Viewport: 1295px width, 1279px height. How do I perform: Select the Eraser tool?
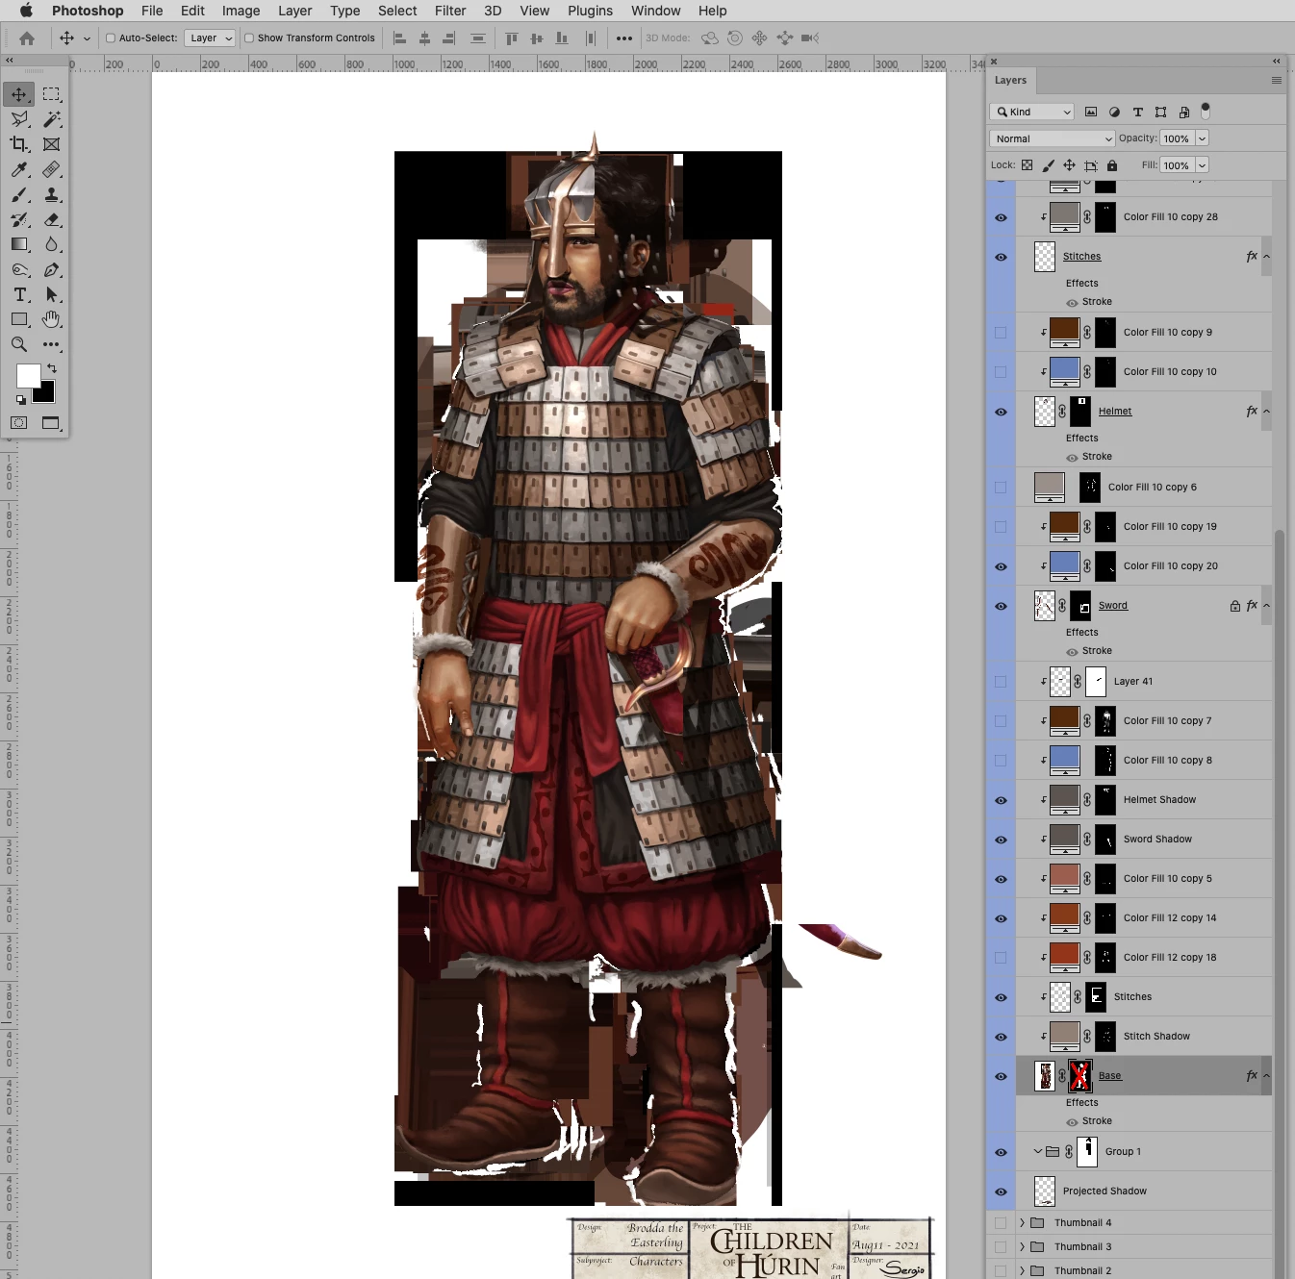click(52, 219)
